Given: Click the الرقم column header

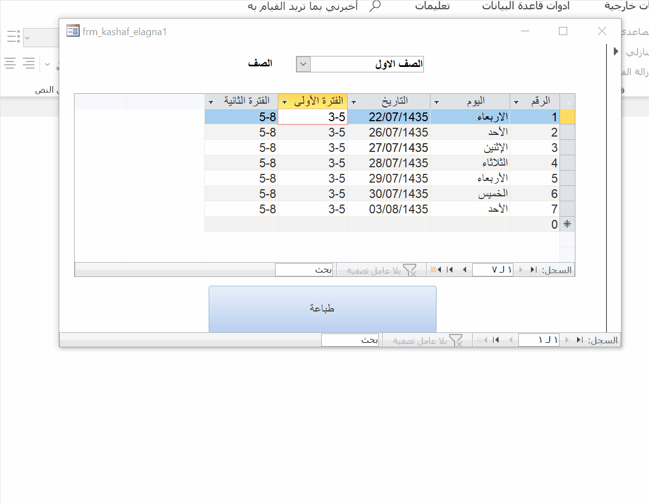Looking at the screenshot, I should tap(535, 101).
